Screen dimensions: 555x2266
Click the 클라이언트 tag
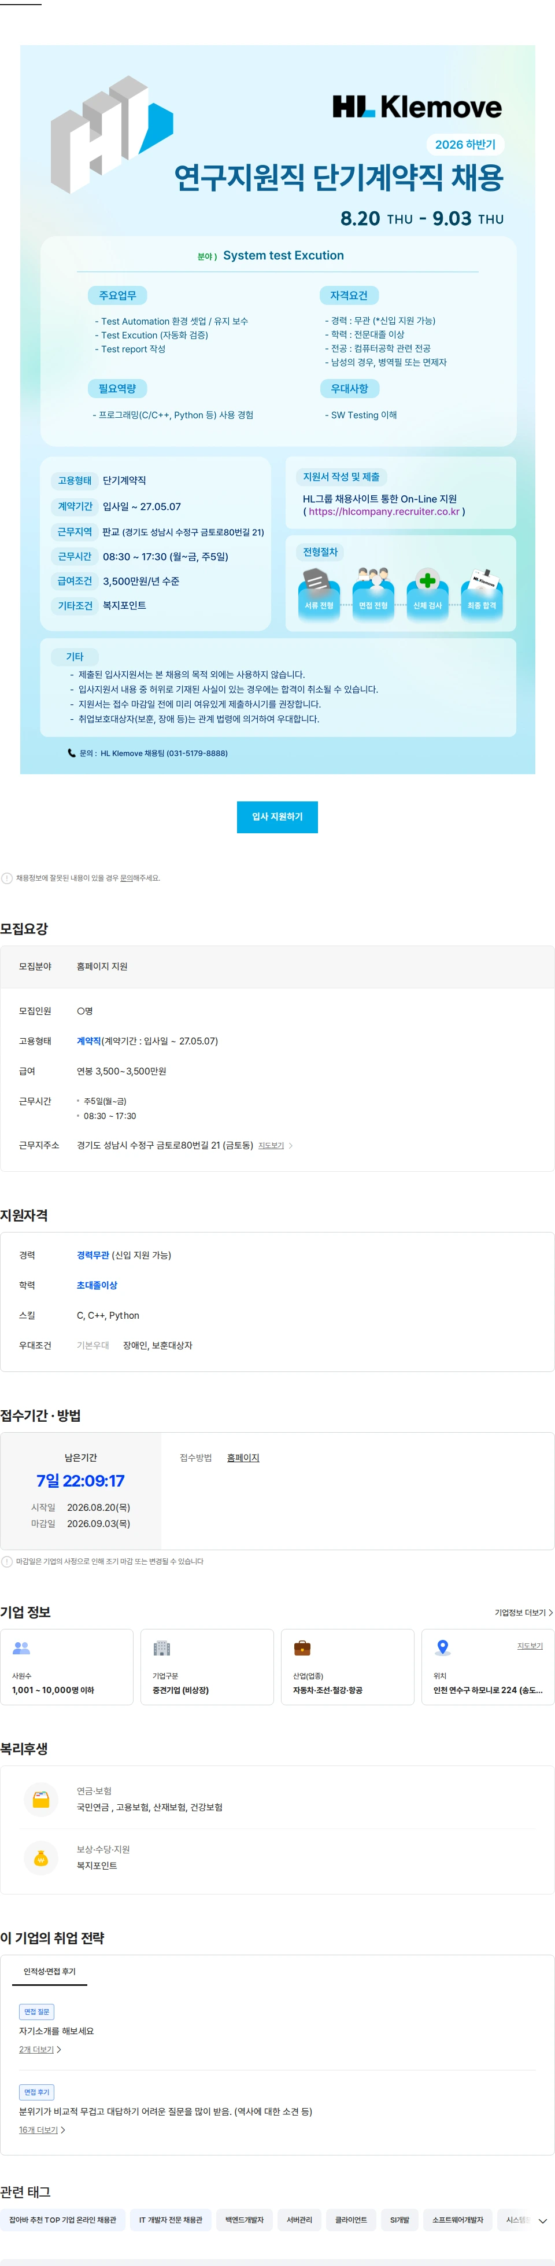[351, 2219]
